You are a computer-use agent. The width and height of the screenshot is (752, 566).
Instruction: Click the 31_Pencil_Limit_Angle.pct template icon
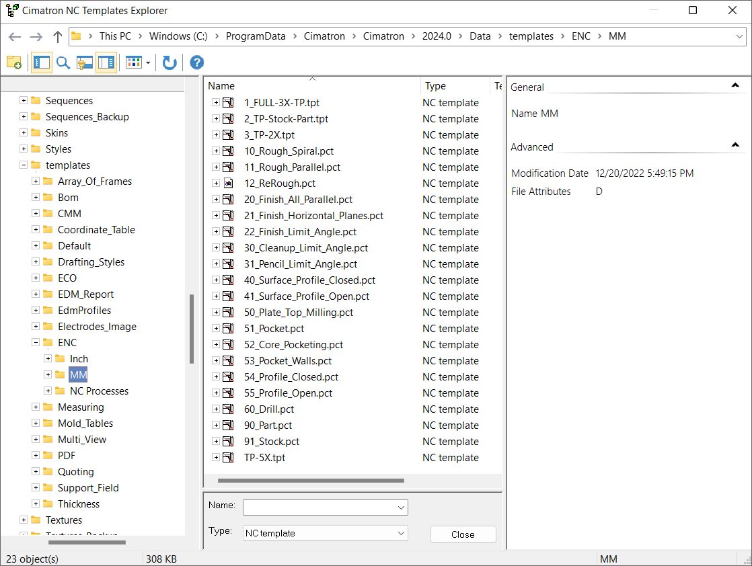tap(228, 264)
